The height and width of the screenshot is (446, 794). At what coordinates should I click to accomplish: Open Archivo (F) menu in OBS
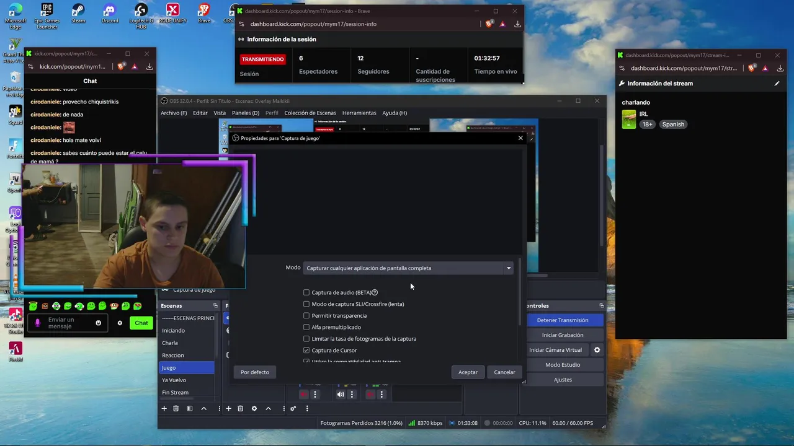click(174, 113)
